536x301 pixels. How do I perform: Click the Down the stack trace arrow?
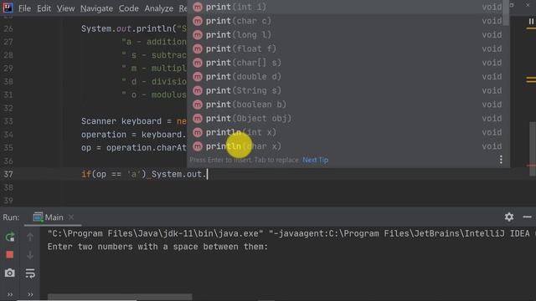[30, 254]
